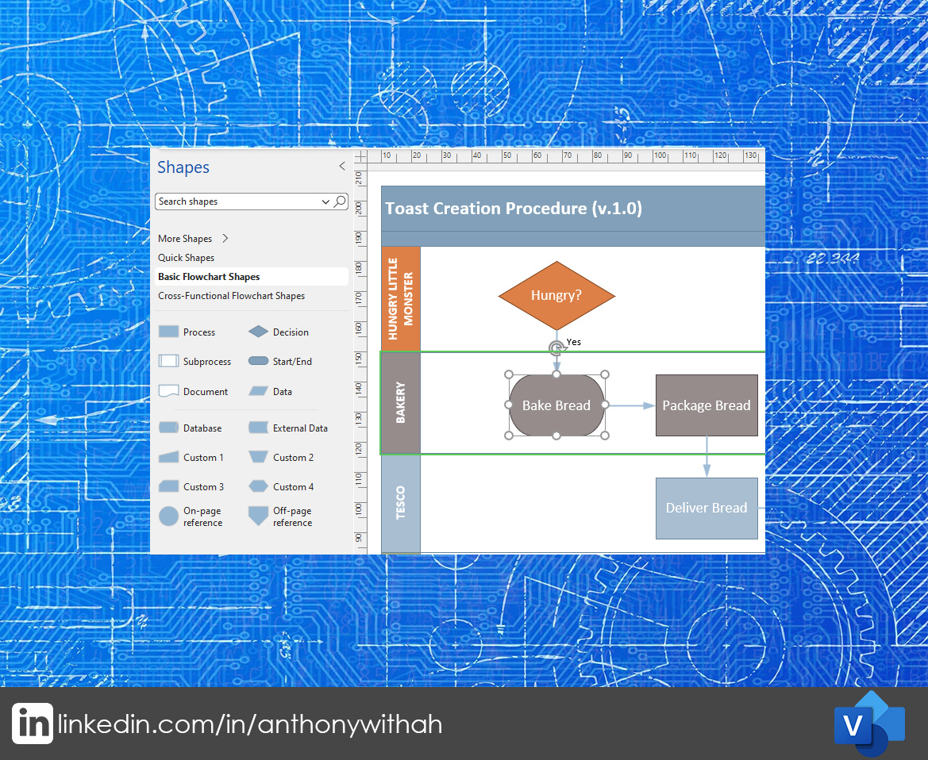Image resolution: width=928 pixels, height=760 pixels.
Task: Choose the Document shape icon
Action: pos(168,390)
